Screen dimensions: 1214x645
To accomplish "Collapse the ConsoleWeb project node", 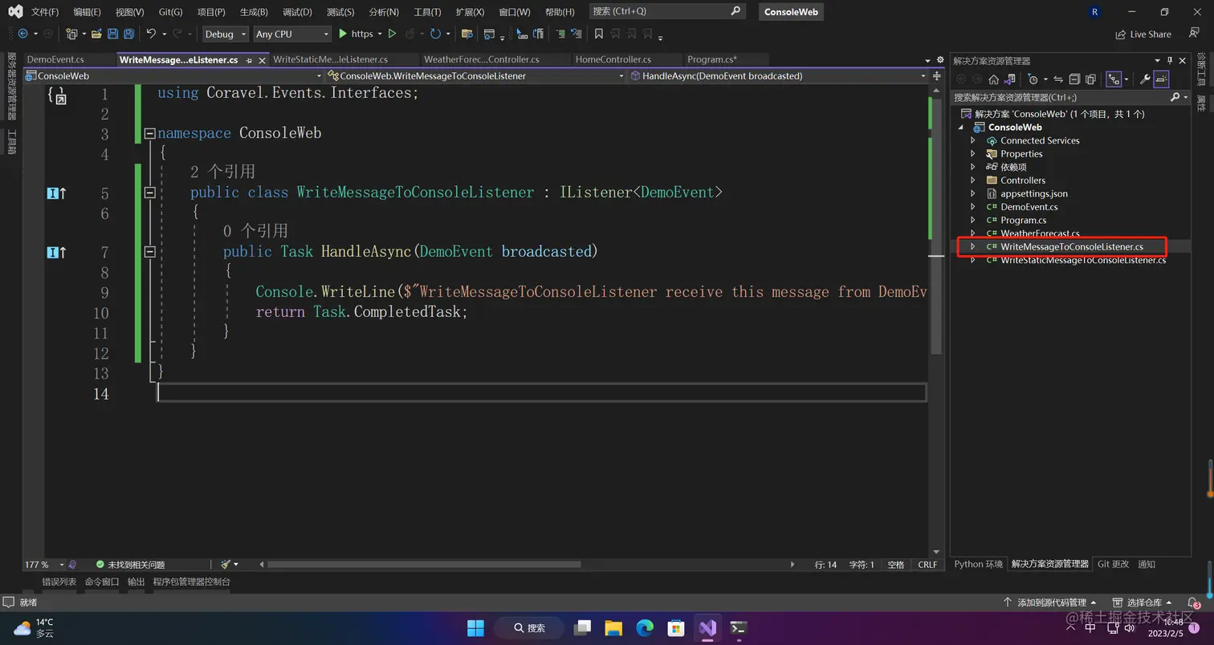I will 961,128.
